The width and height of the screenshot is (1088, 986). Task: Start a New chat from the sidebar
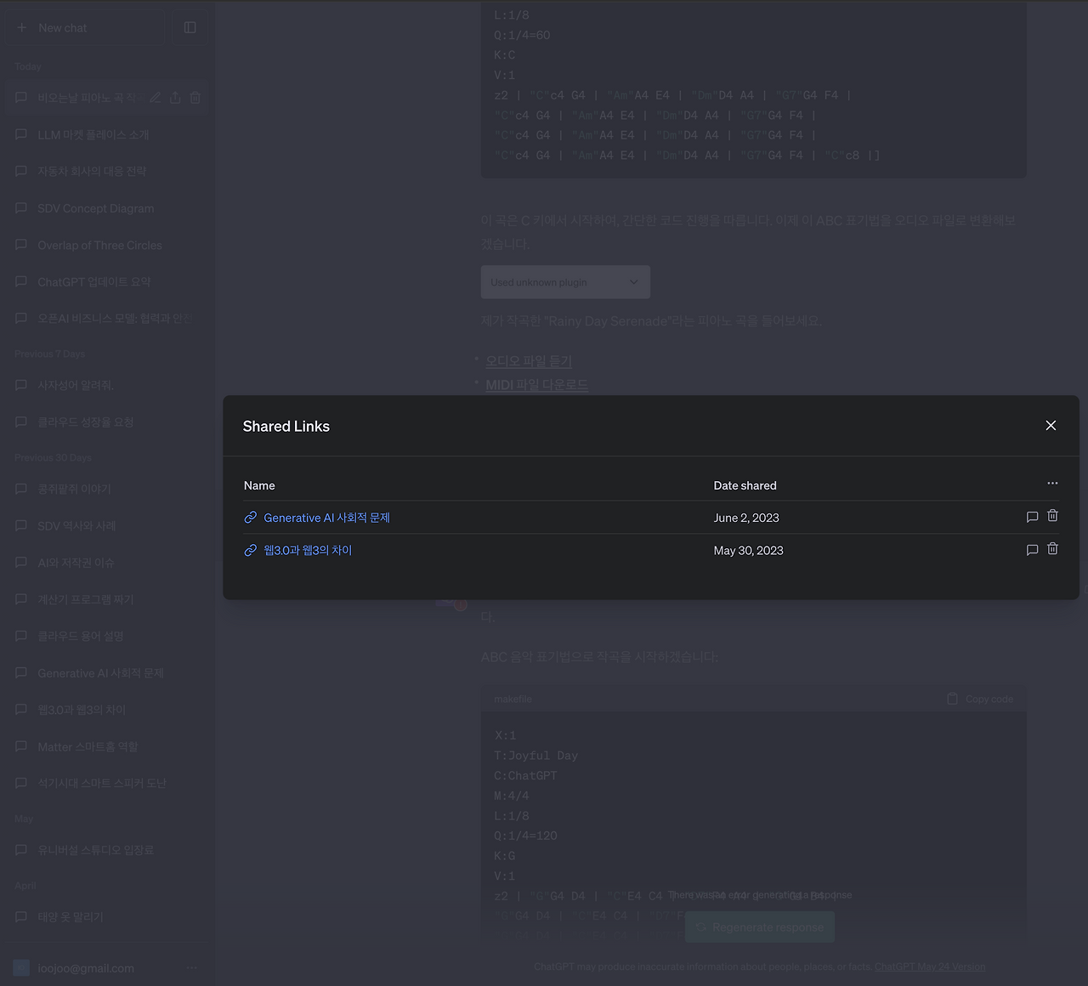pos(88,28)
